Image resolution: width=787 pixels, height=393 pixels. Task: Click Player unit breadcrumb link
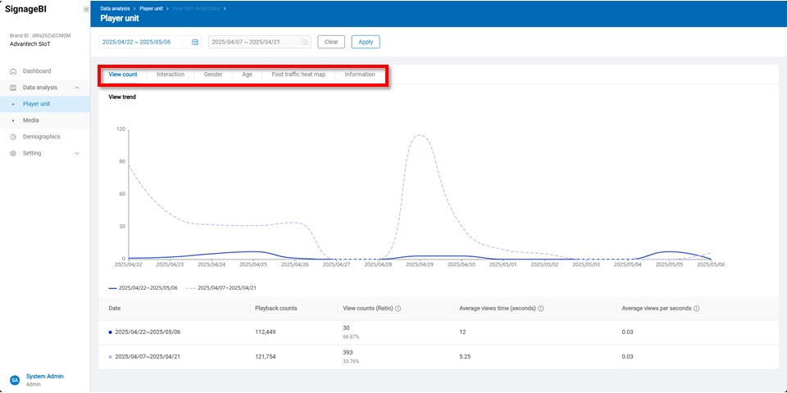(152, 8)
